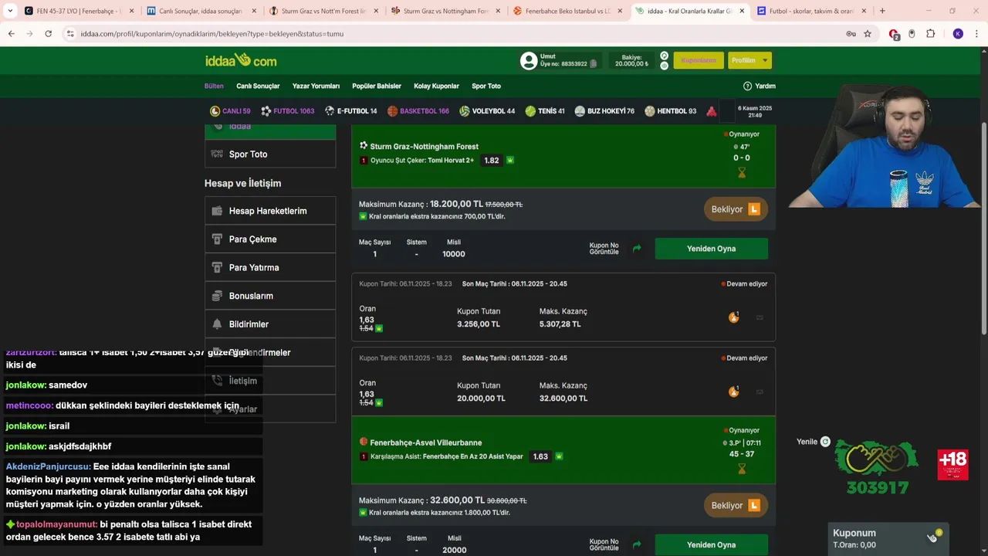The width and height of the screenshot is (988, 556).
Task: Expand the Kuponum betslip panel
Action: pos(888,538)
